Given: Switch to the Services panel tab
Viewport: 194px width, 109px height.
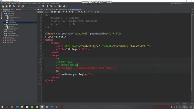Looking at the screenshot, I should point(18,9).
